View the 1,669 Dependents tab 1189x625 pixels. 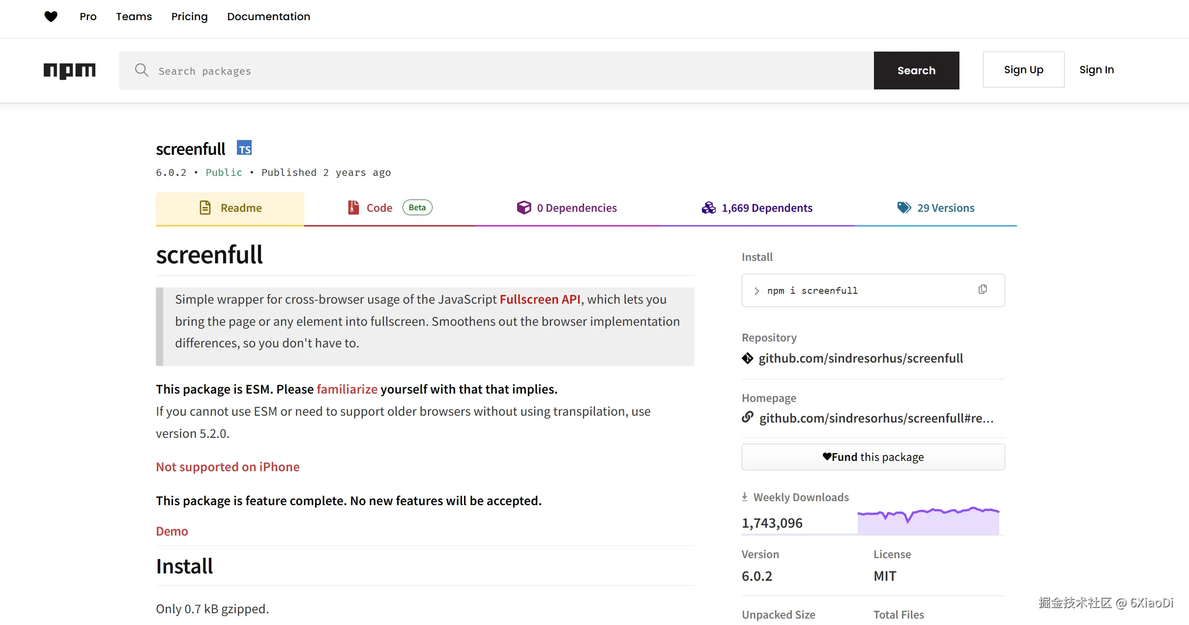pyautogui.click(x=757, y=208)
